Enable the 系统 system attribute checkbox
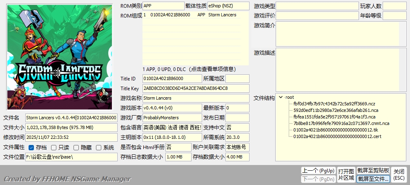The image size is (410, 185). pyautogui.click(x=99, y=147)
